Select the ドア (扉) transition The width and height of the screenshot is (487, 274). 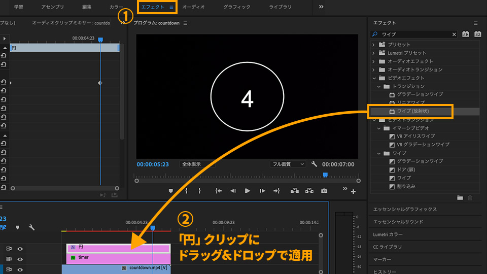406,169
